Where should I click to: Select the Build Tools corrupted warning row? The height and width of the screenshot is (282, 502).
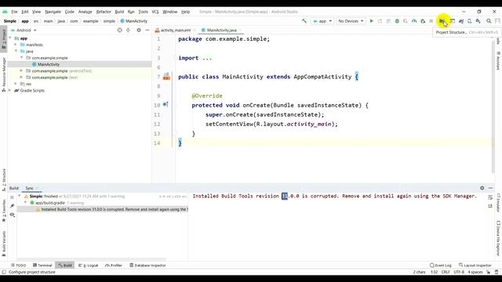coord(103,209)
